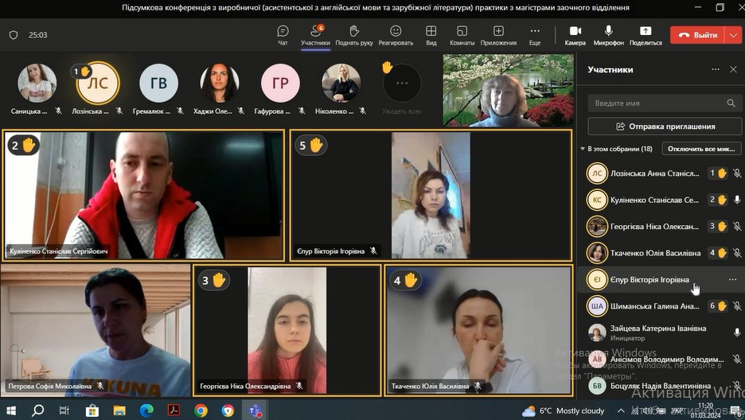Screen dimensions: 745x420
Task: Click mic icon beside Лозінська in list
Action: 737,173
